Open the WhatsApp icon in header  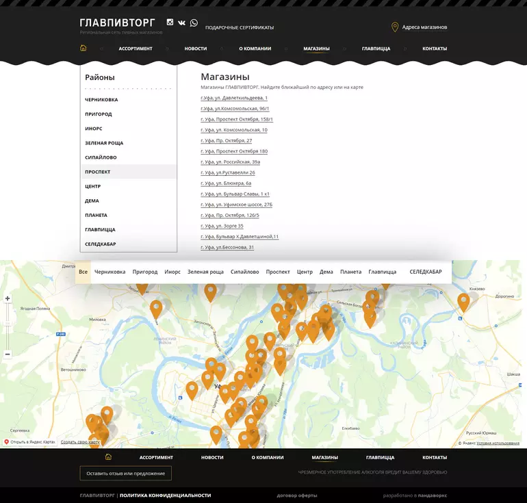pyautogui.click(x=194, y=23)
